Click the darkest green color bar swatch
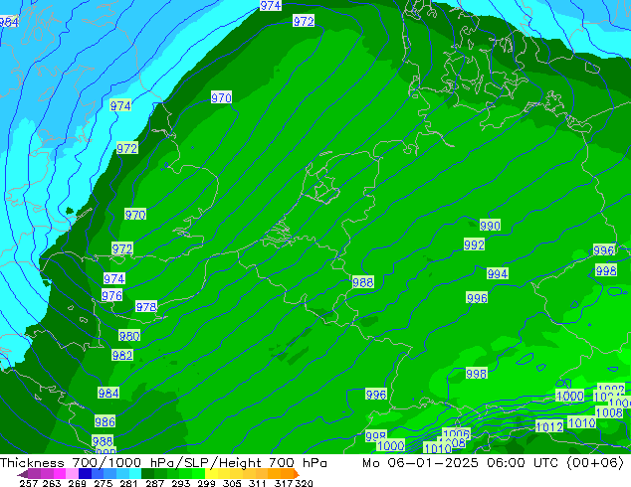Viewport: 631px width, 487px height. (147, 474)
